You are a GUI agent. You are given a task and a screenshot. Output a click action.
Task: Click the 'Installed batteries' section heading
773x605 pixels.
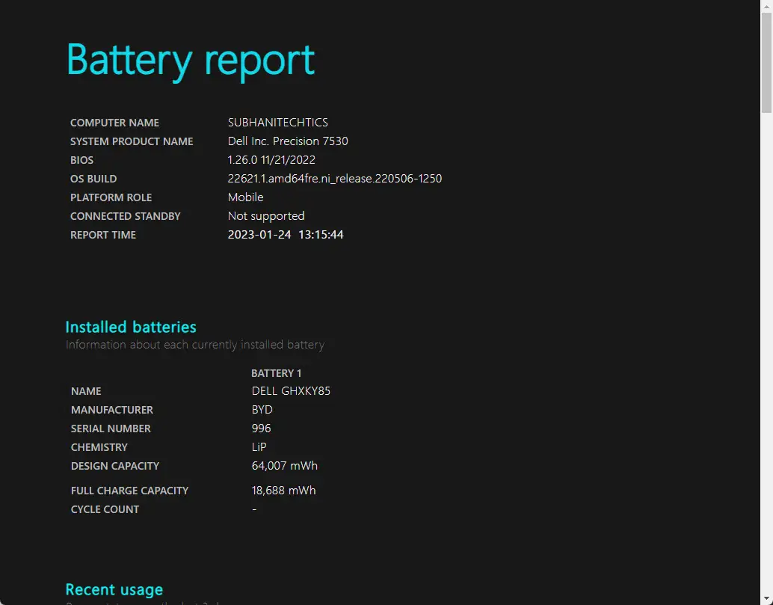point(131,327)
